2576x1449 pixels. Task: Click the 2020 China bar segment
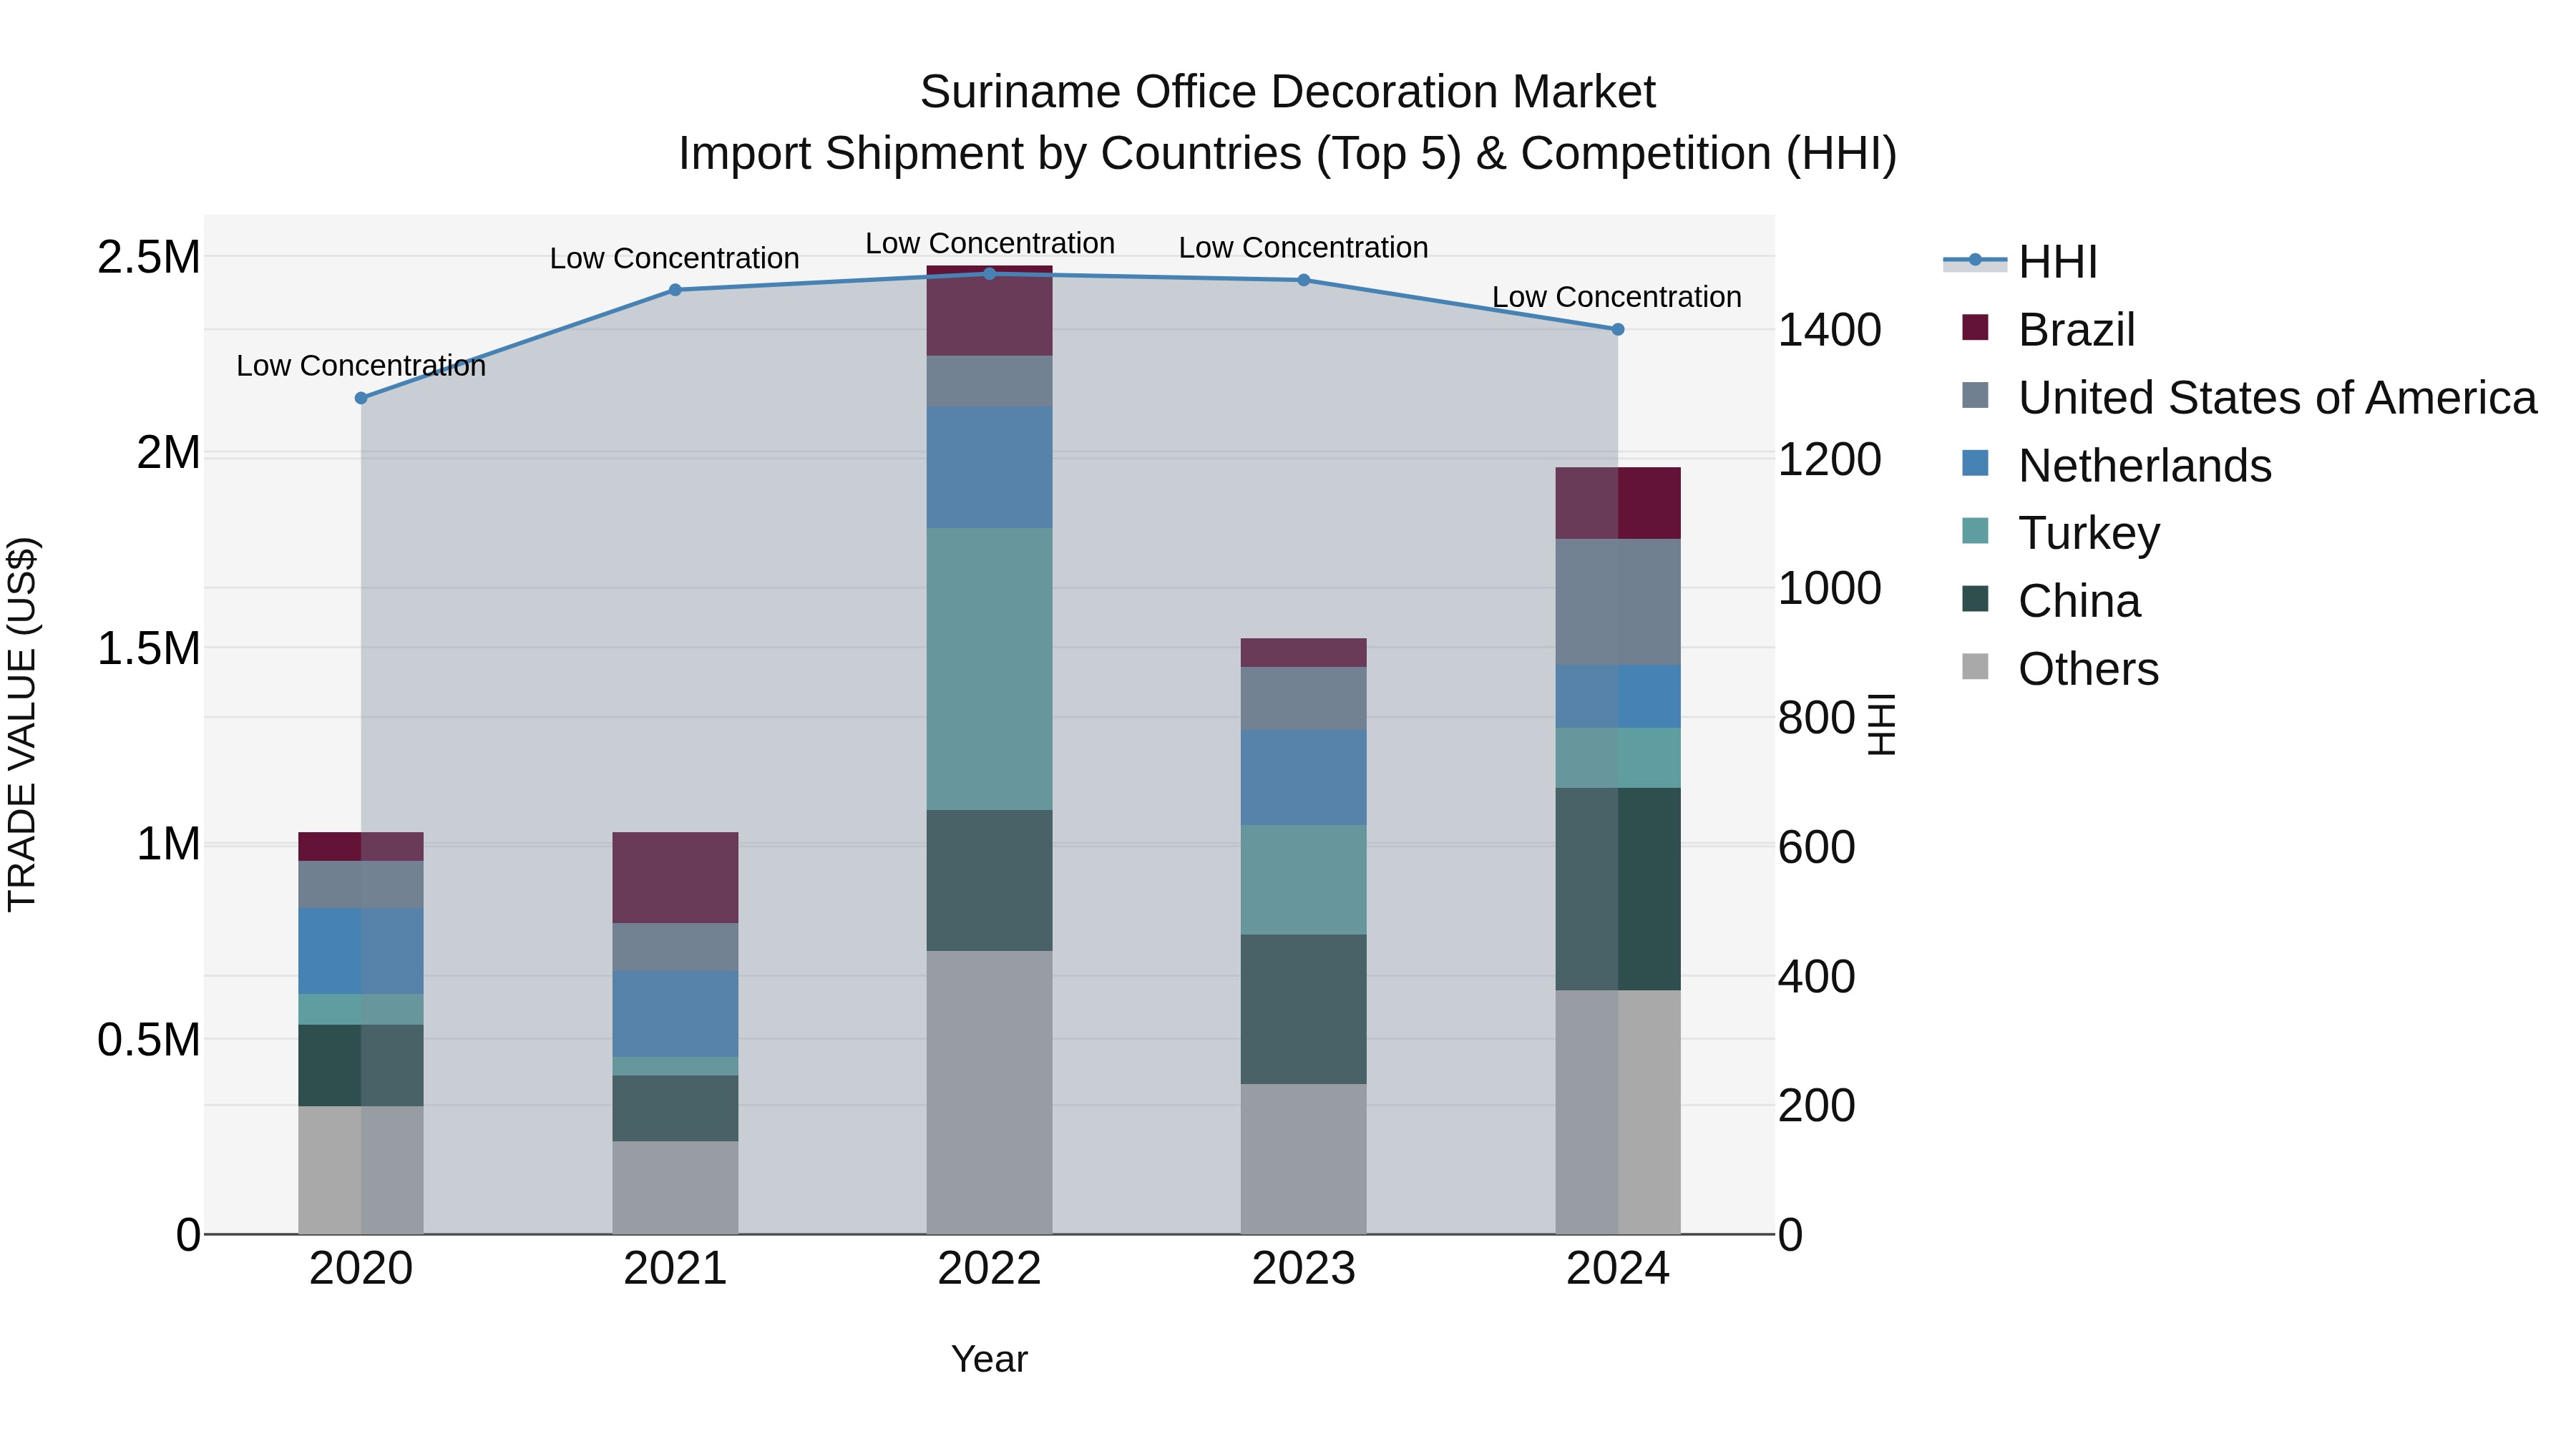click(x=361, y=1065)
